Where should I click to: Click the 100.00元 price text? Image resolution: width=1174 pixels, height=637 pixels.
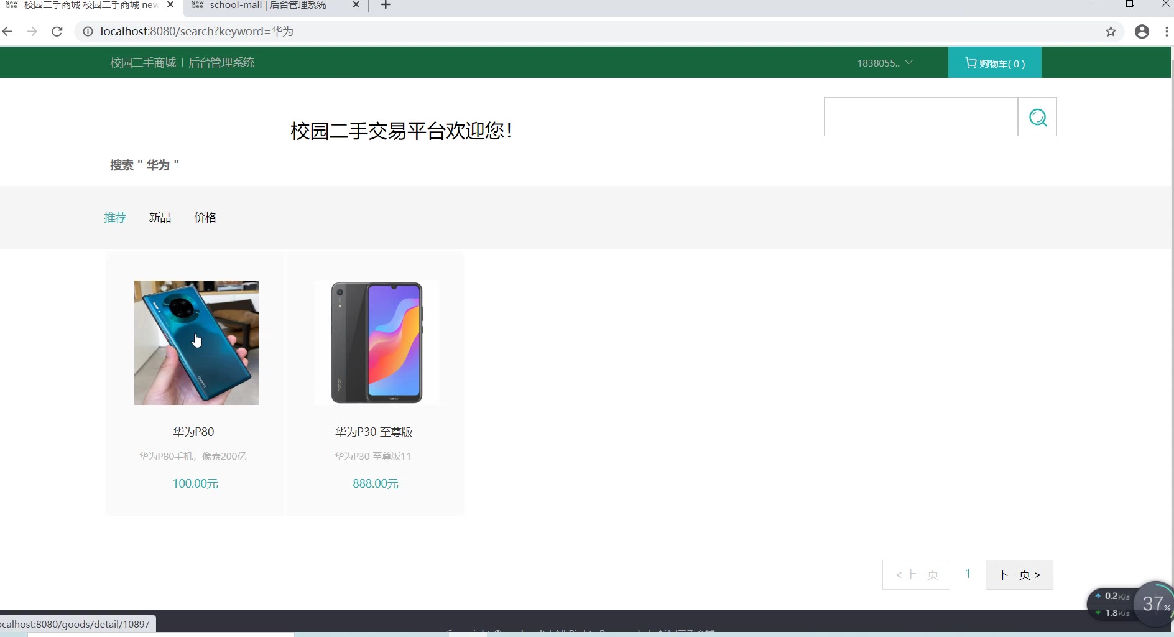[x=195, y=483]
